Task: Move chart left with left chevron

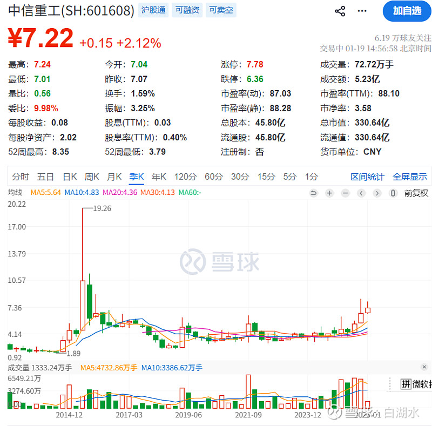Action: click(361, 193)
